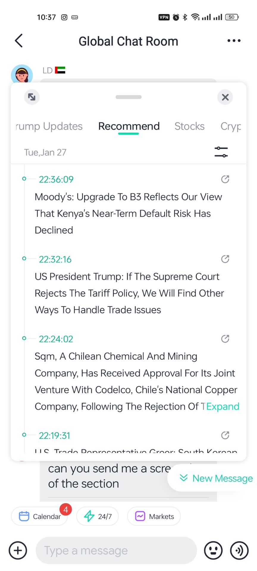The width and height of the screenshot is (257, 571).
Task: Share the 22:36:09 Moody's news item
Action: click(x=225, y=179)
